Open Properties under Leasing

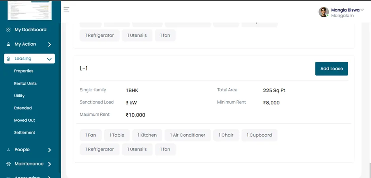(24, 71)
